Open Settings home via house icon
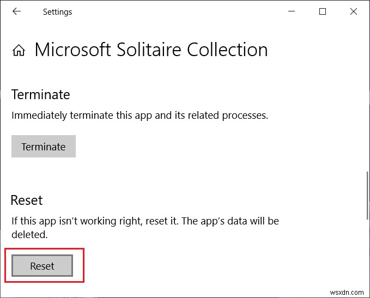This screenshot has height=298, width=370. point(19,50)
